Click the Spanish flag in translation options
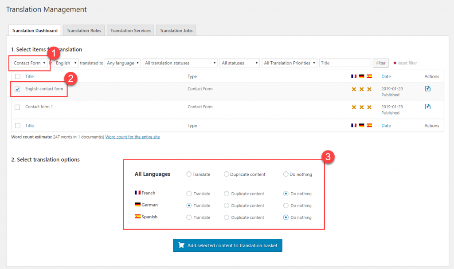 coord(137,216)
